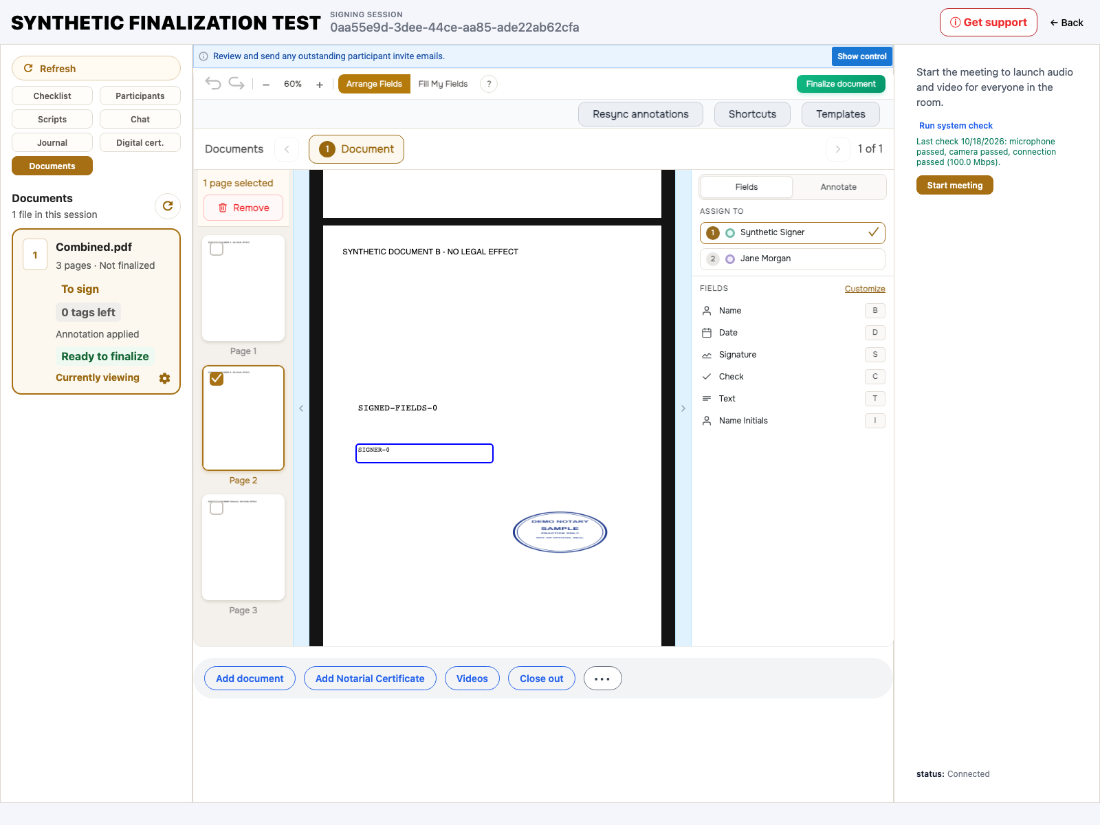Switch to Fill My Fields mode
Screen dimensions: 1100x825
point(443,84)
